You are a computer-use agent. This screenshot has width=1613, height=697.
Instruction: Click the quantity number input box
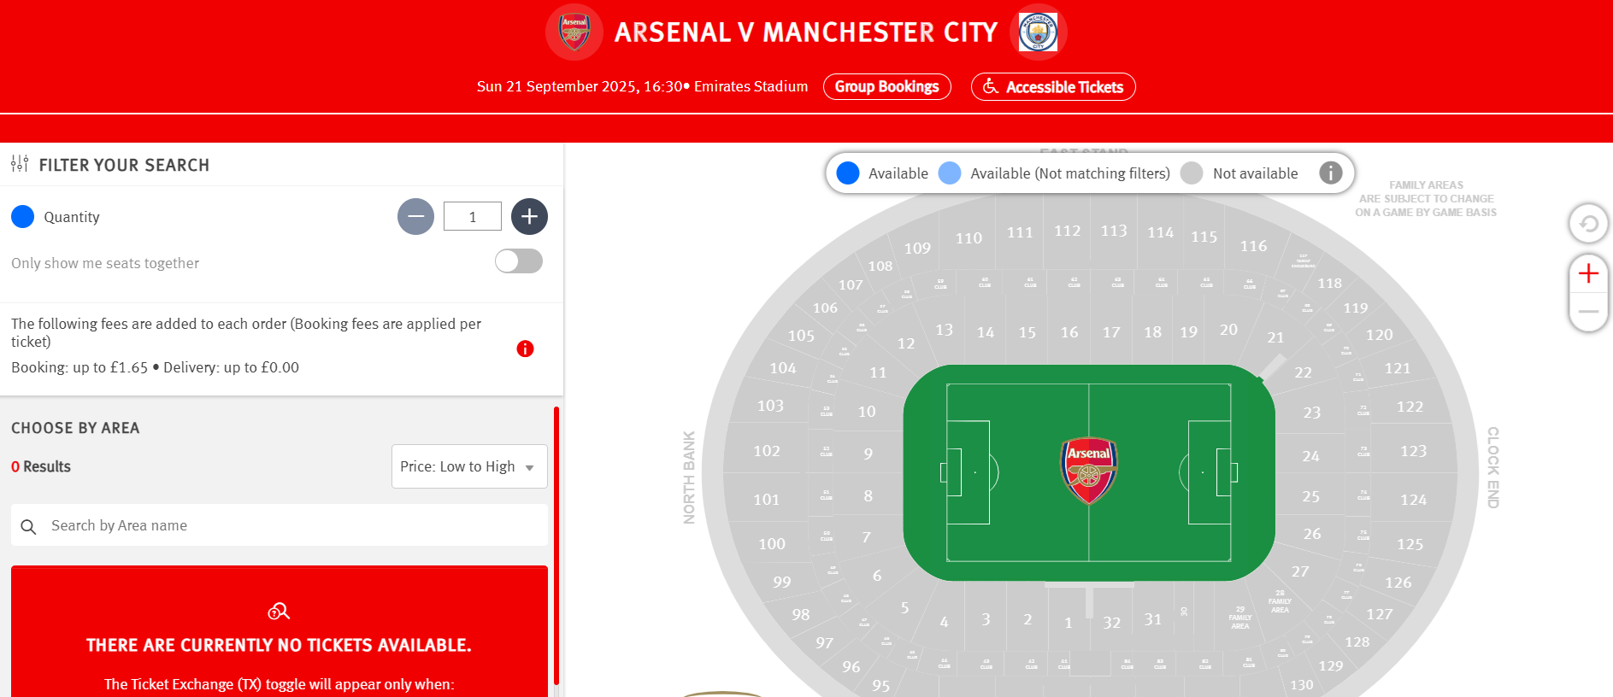click(x=472, y=217)
